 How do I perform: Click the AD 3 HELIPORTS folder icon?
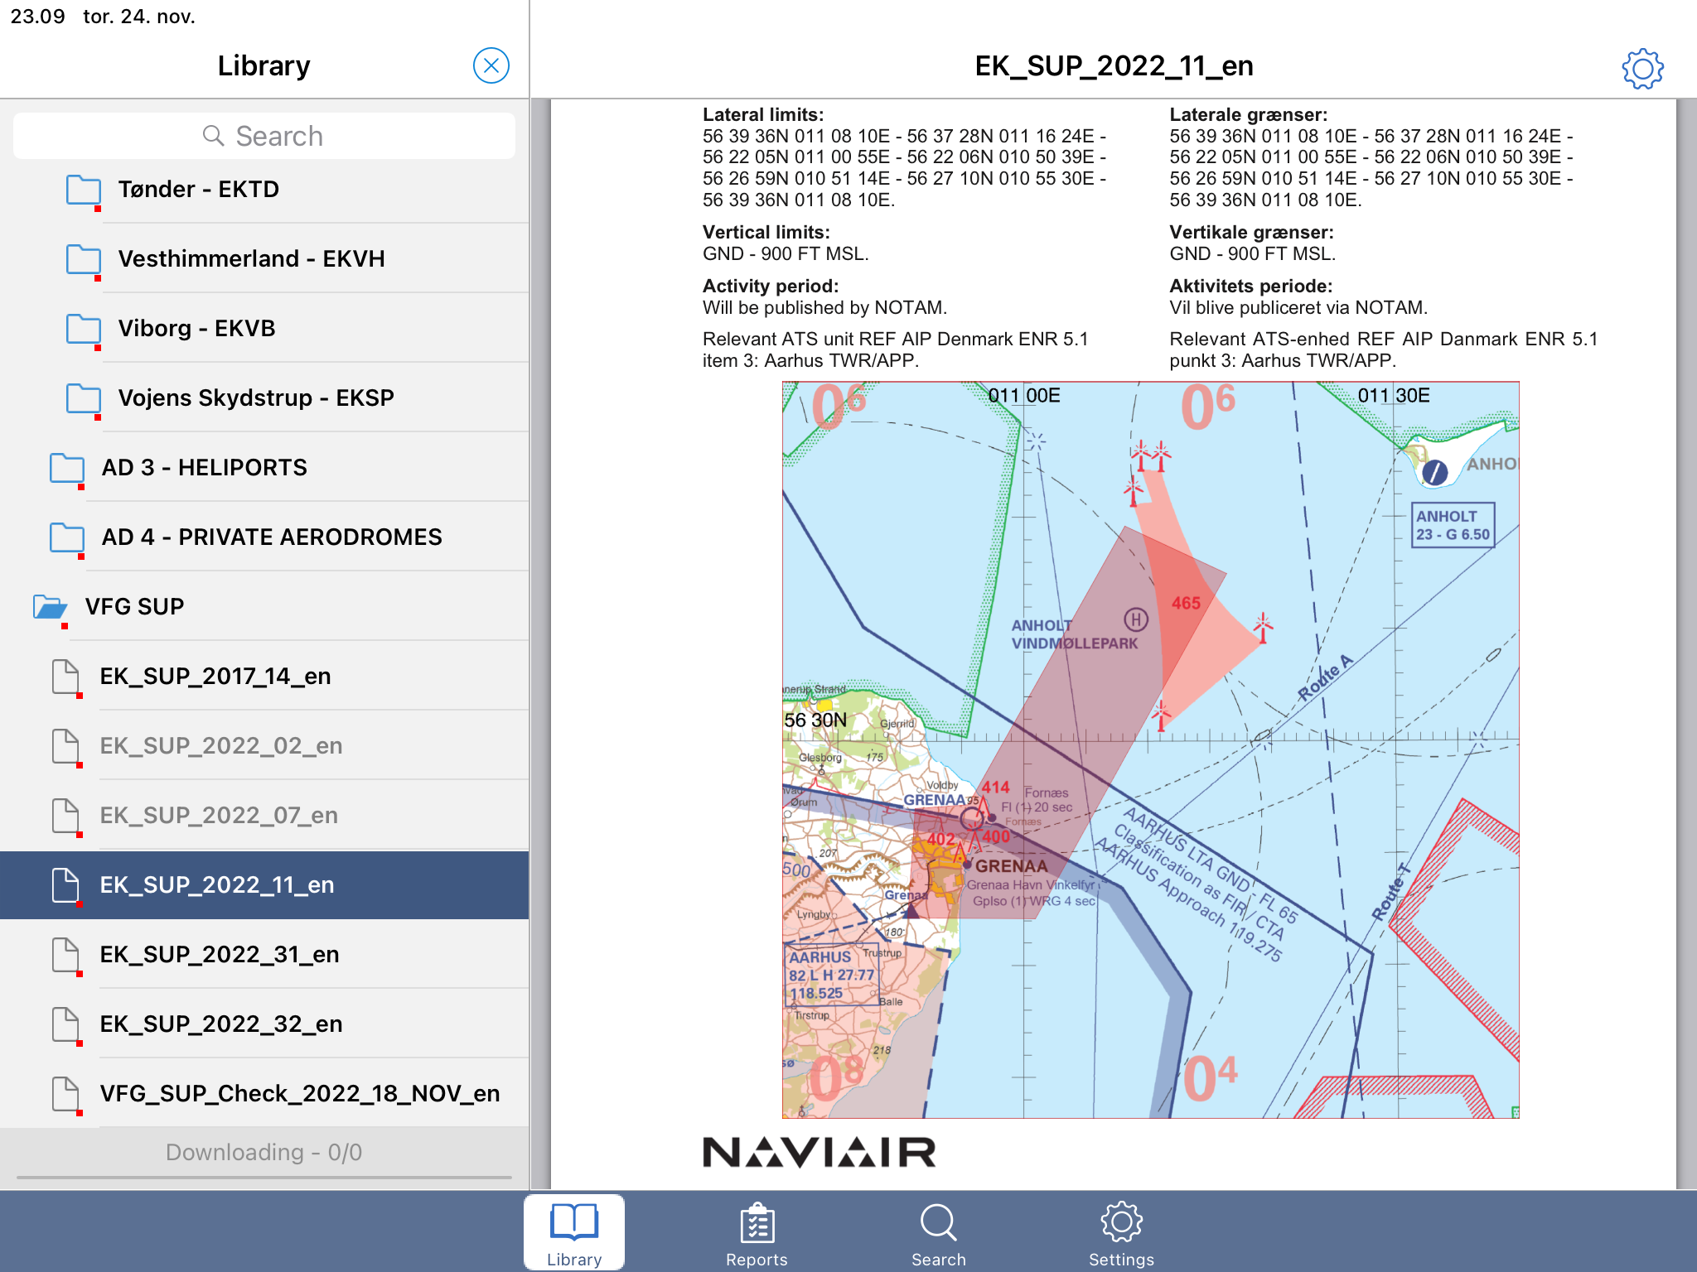pos(67,469)
